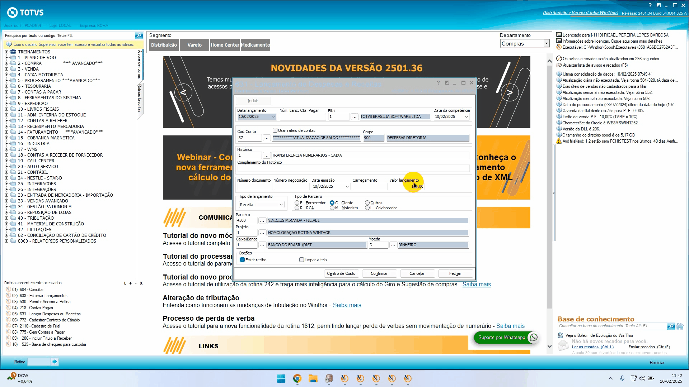Click the Complemento do Histórico input field
Screen dimensions: 689x387
point(353,168)
